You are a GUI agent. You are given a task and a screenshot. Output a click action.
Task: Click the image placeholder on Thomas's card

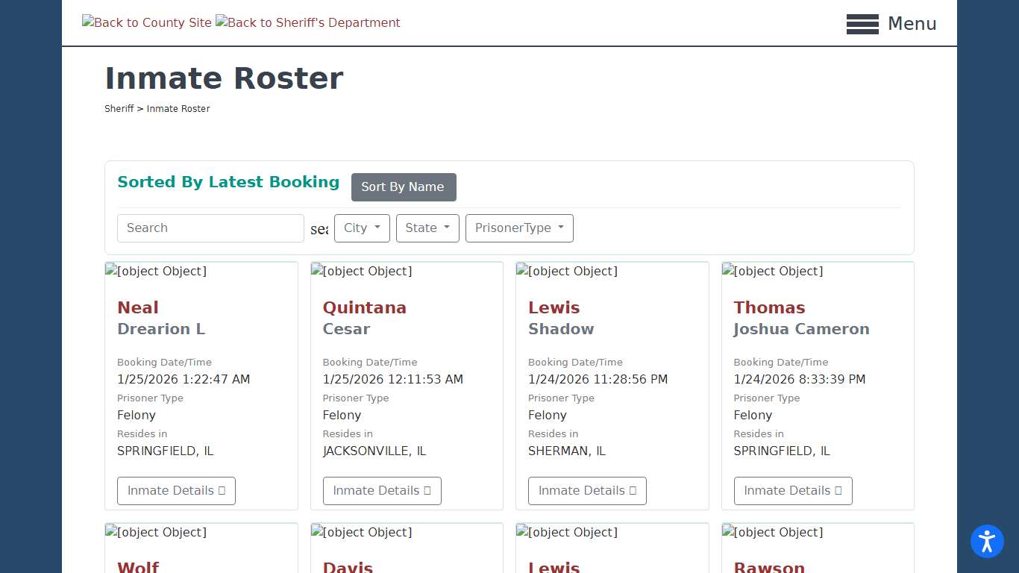[x=772, y=272]
